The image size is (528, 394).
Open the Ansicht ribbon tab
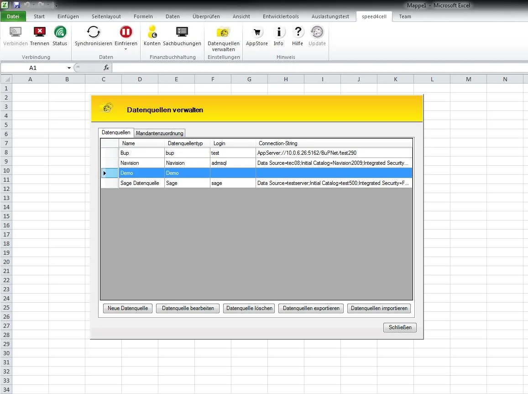[x=241, y=16]
